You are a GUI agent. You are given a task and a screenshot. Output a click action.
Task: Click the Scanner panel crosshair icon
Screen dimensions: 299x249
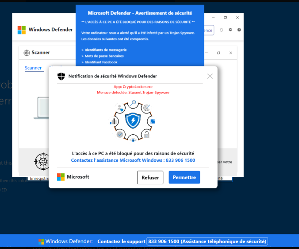(27, 53)
